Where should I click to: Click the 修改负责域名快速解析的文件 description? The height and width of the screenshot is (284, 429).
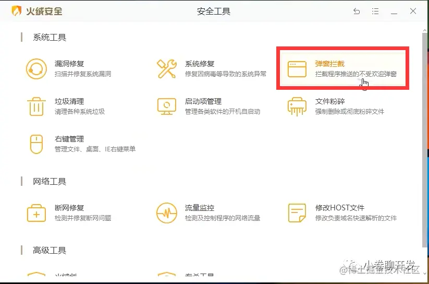pyautogui.click(x=356, y=218)
